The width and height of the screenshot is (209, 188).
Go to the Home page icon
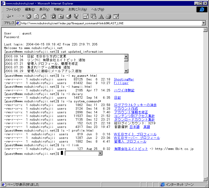coord(44,16)
